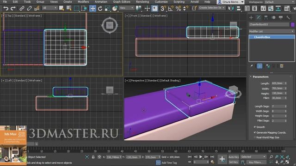Toggle the Smooth checkbox

[255, 127]
